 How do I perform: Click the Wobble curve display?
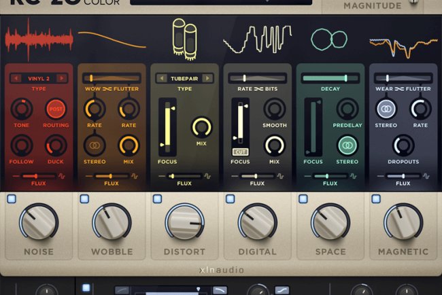[112, 39]
